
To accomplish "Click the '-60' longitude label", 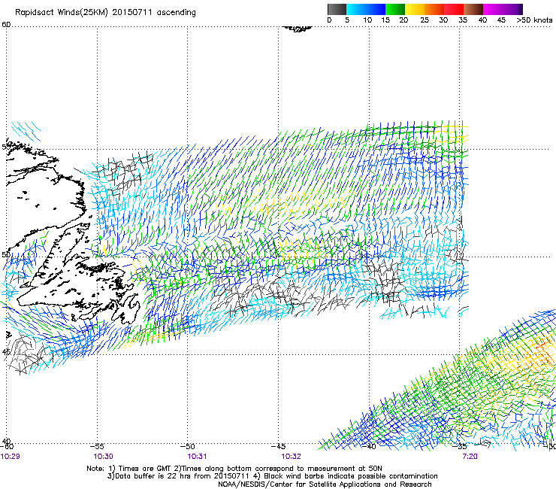I will pyautogui.click(x=7, y=446).
